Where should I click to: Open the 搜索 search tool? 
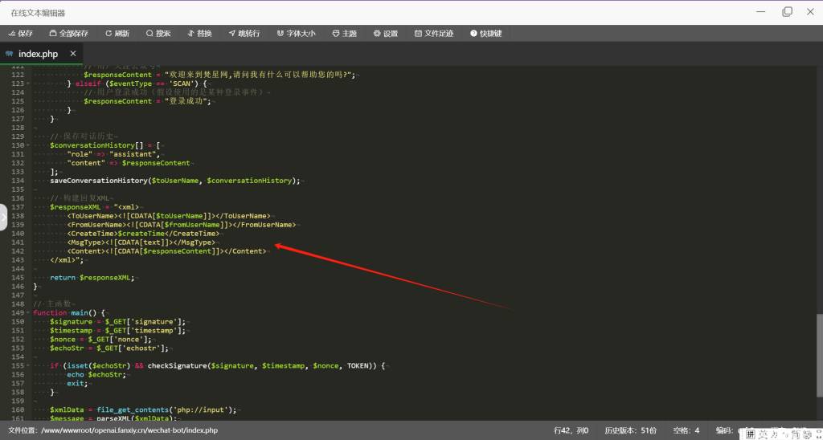click(158, 34)
